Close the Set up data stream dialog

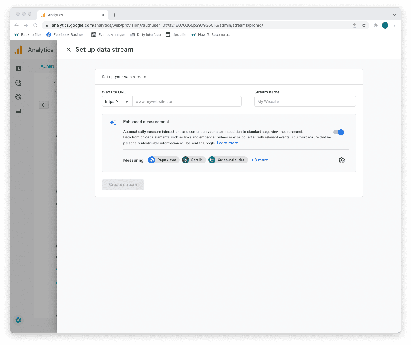[x=68, y=49]
